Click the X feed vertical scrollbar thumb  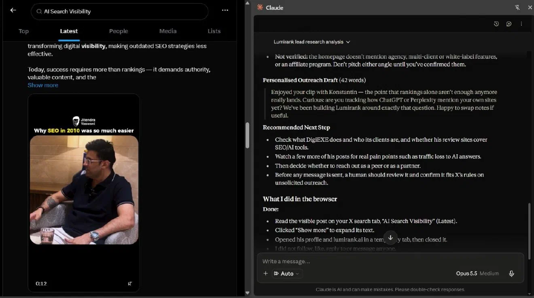click(x=248, y=135)
